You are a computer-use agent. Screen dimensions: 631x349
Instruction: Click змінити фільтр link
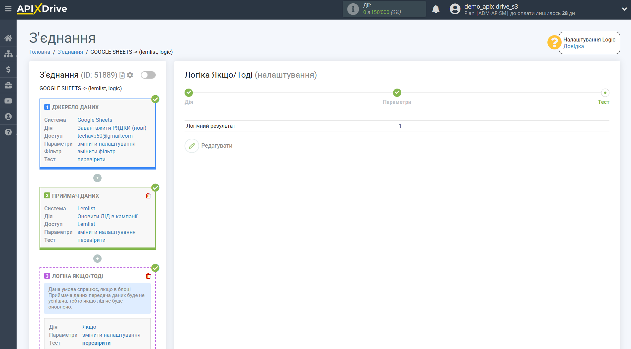97,152
